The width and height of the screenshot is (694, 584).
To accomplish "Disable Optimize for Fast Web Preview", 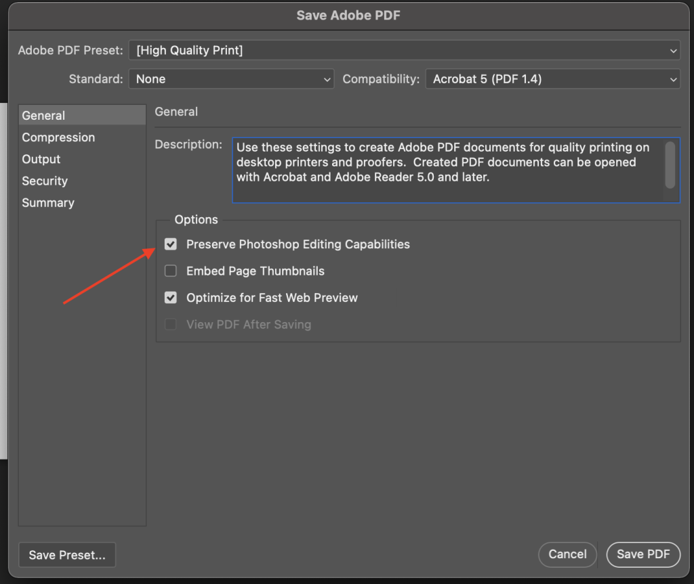I will [170, 298].
